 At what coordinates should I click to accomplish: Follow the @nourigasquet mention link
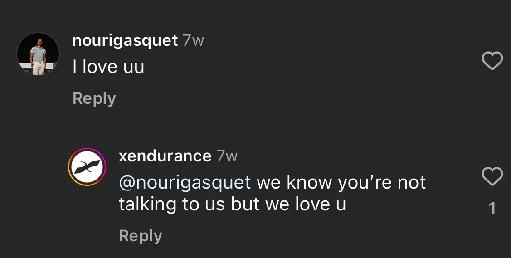pos(185,182)
